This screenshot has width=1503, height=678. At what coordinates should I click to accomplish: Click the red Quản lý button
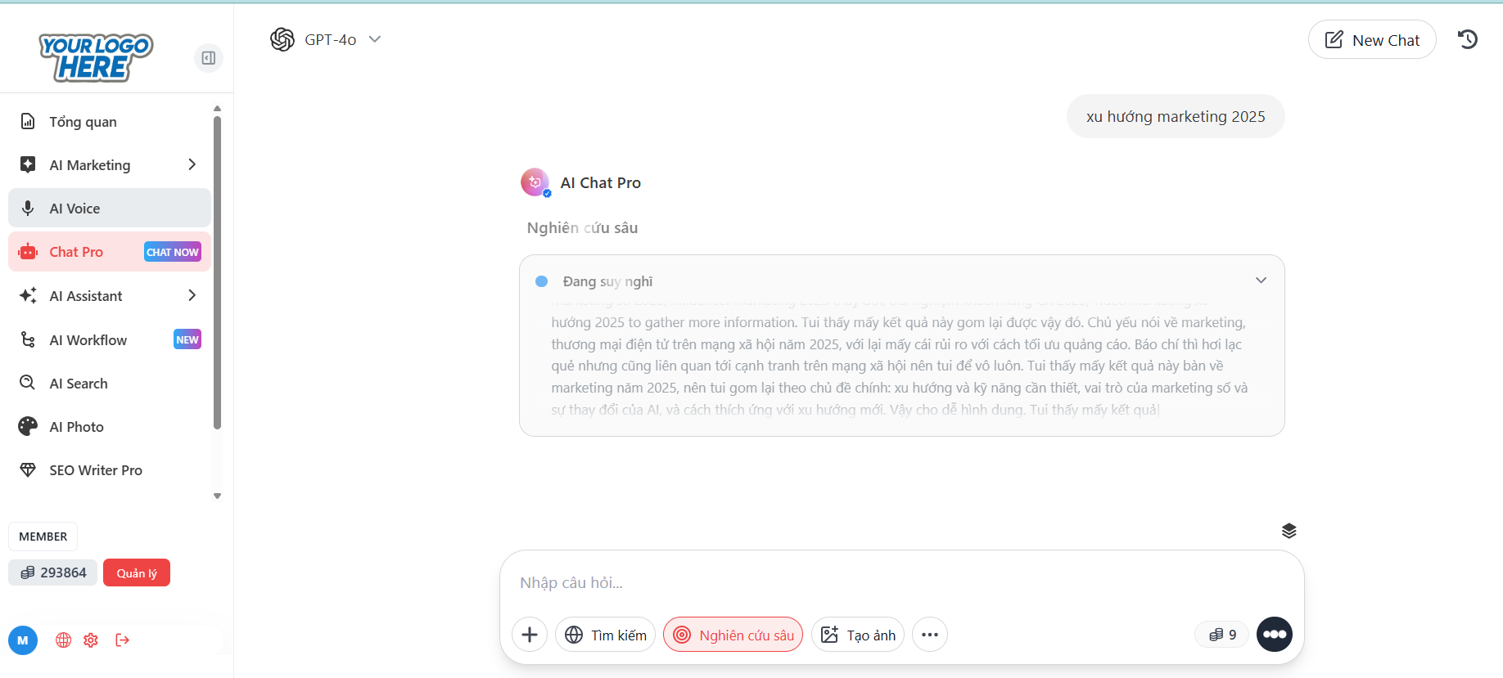click(137, 573)
